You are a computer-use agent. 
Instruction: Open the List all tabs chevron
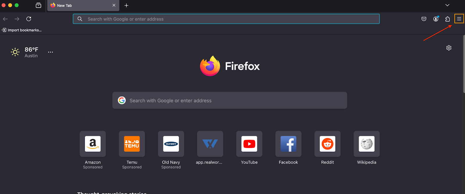(447, 5)
